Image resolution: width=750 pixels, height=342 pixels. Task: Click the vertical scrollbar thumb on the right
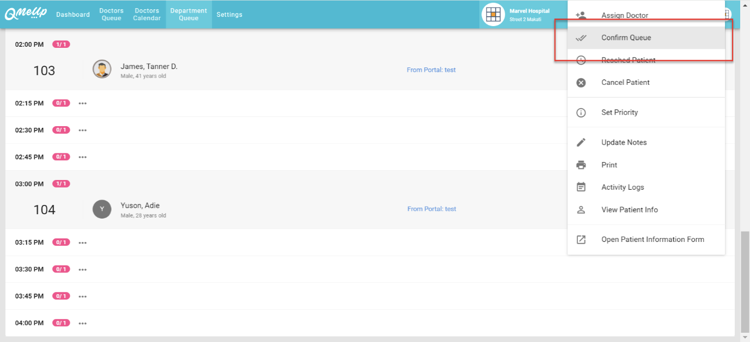(745, 282)
